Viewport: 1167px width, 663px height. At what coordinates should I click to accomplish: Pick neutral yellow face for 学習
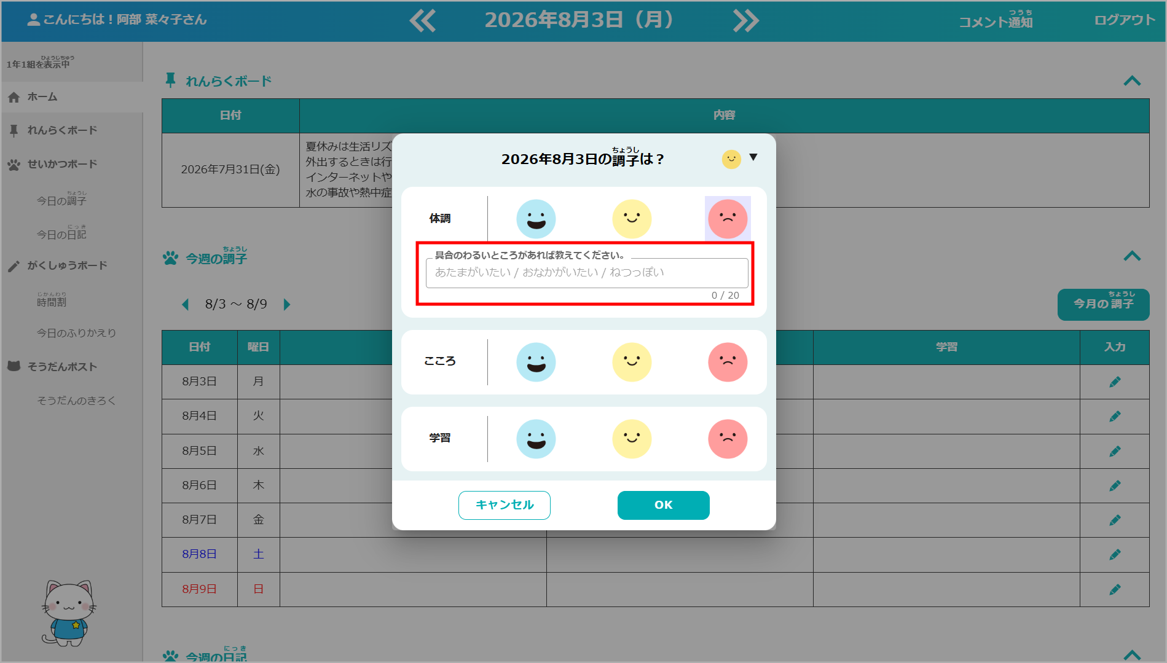[x=632, y=439]
